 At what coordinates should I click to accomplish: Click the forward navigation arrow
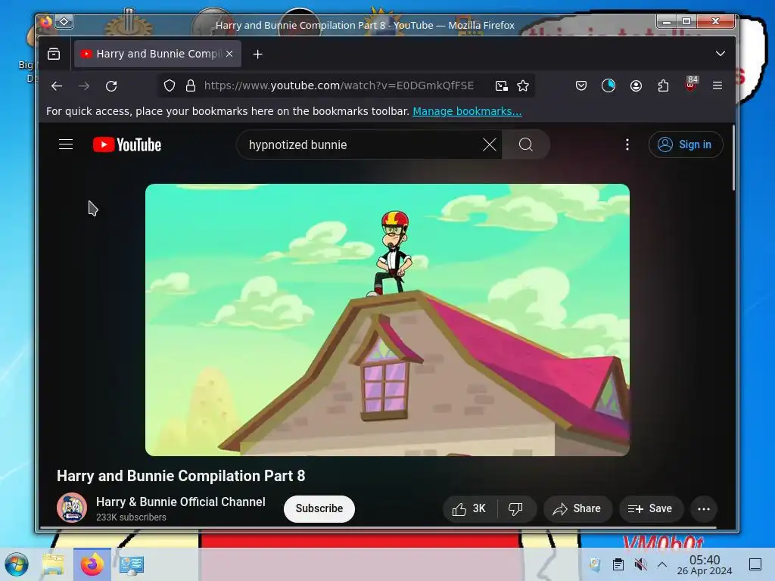[x=84, y=86]
